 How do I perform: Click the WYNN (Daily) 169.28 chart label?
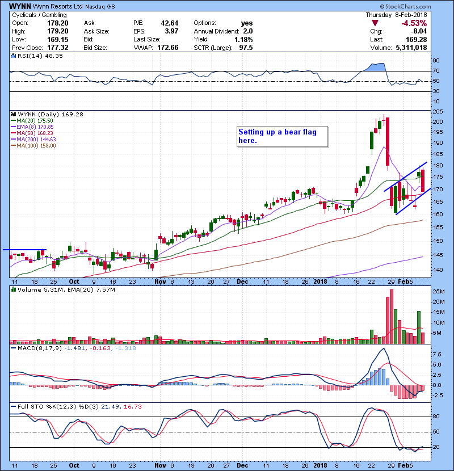tap(51, 114)
